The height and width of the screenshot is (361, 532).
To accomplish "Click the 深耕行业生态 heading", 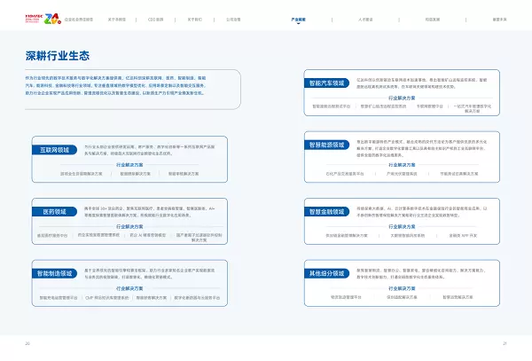I will [58, 56].
